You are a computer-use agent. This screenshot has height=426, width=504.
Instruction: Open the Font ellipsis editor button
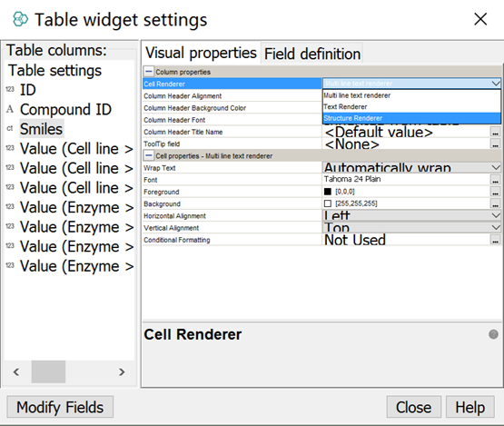pyautogui.click(x=495, y=180)
